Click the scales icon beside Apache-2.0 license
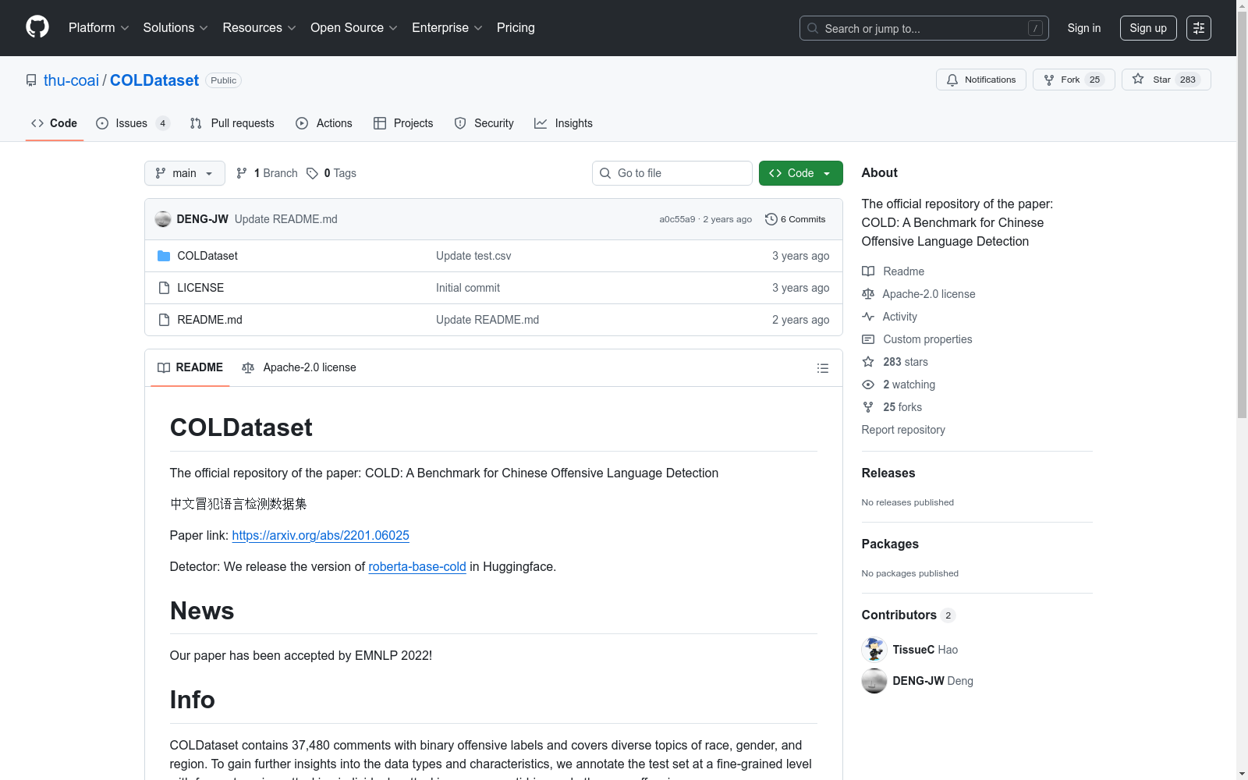The image size is (1248, 780). [868, 294]
